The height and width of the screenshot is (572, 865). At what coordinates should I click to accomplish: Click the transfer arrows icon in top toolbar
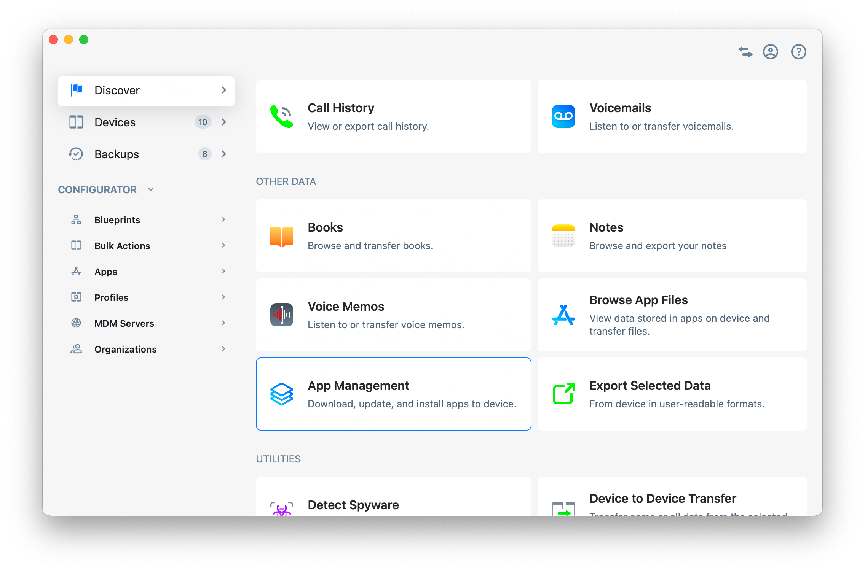click(745, 52)
